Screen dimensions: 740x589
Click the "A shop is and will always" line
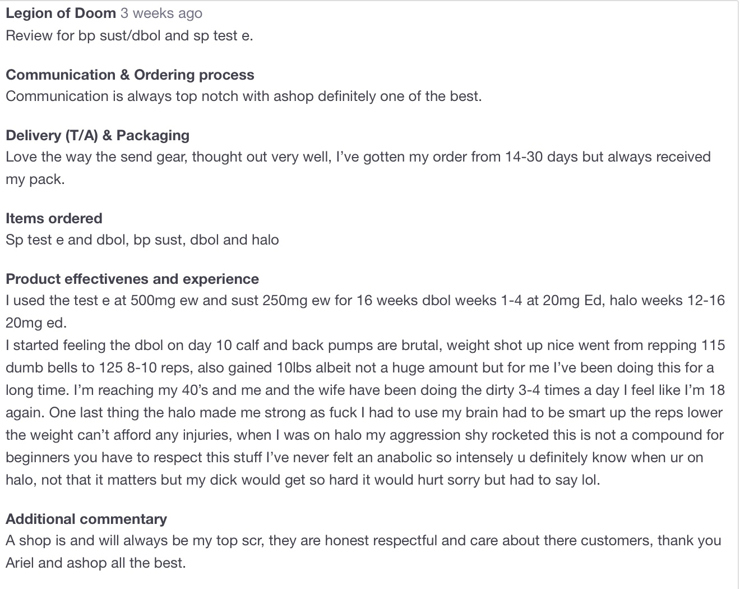click(x=363, y=540)
